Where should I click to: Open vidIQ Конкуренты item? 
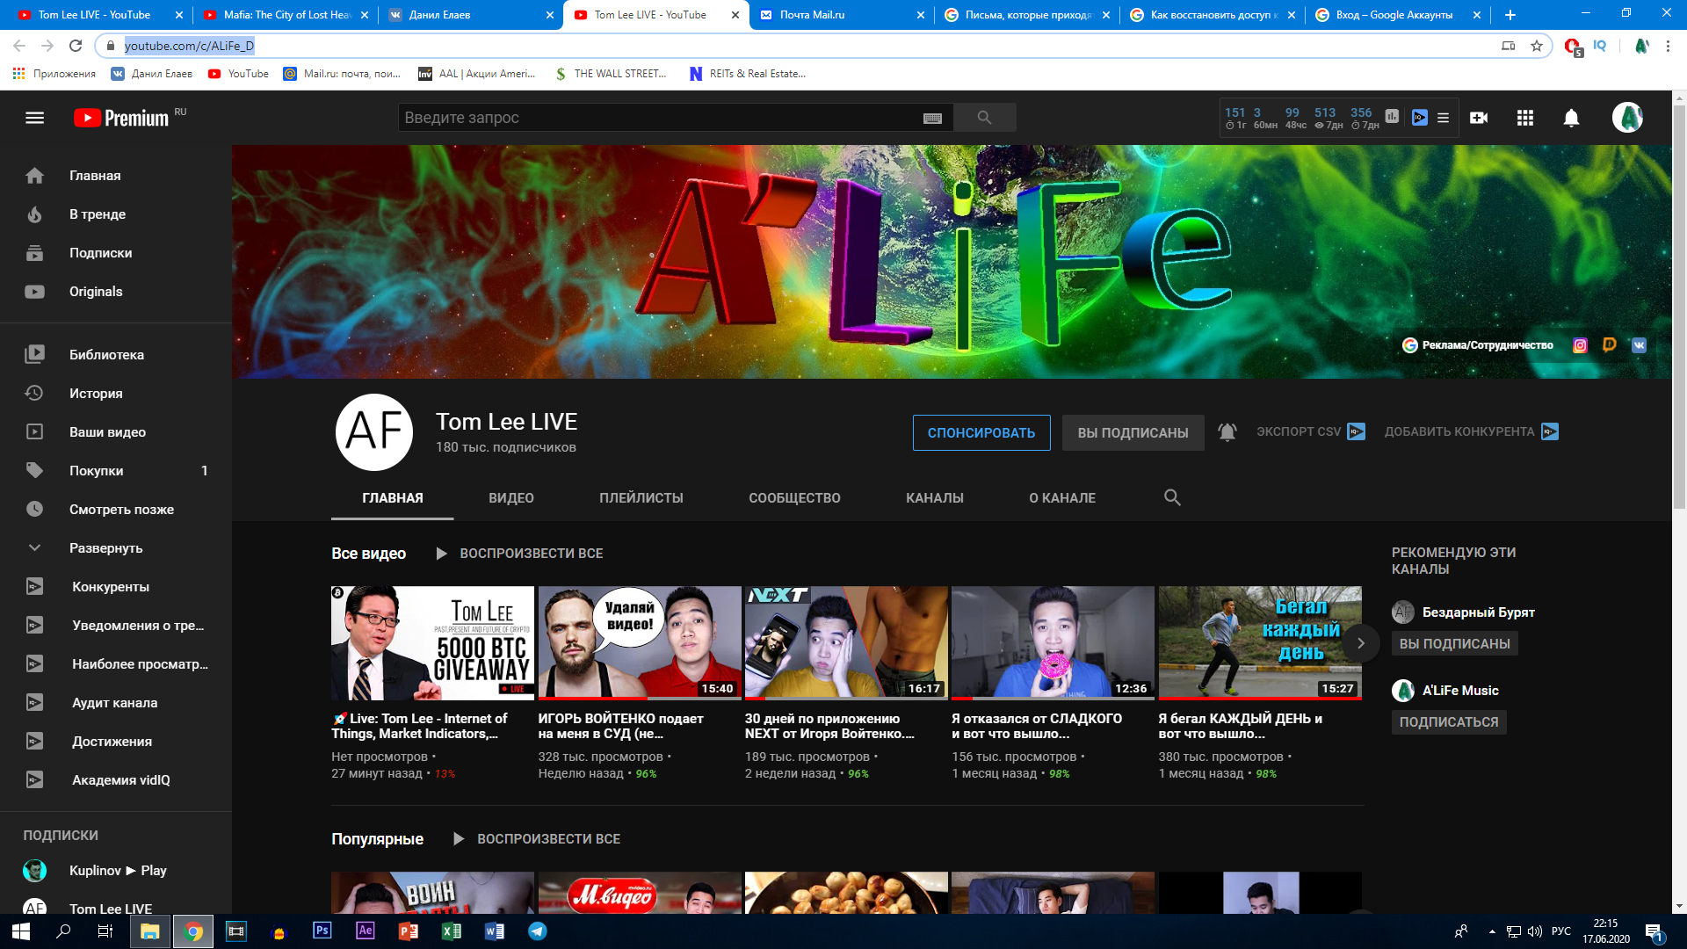(x=116, y=587)
